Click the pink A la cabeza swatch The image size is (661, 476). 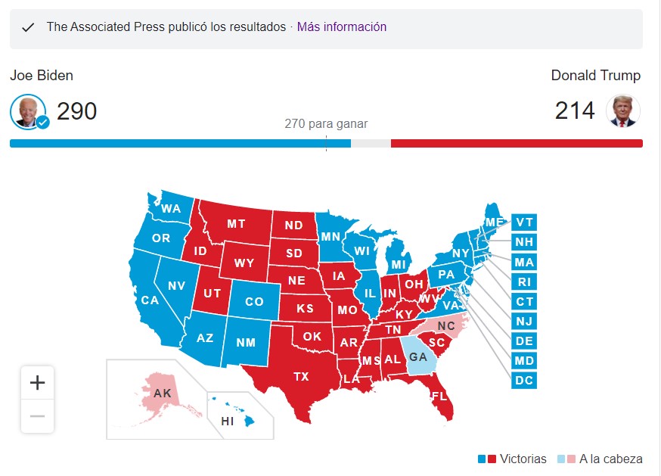[571, 459]
